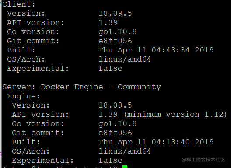231x168 pixels.
Task: Click the Client OS/Arch linux/amd64 value
Action: (x=125, y=59)
